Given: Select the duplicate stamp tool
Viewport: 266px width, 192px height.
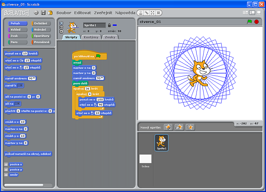Looking at the screenshot, I should tap(141, 13).
